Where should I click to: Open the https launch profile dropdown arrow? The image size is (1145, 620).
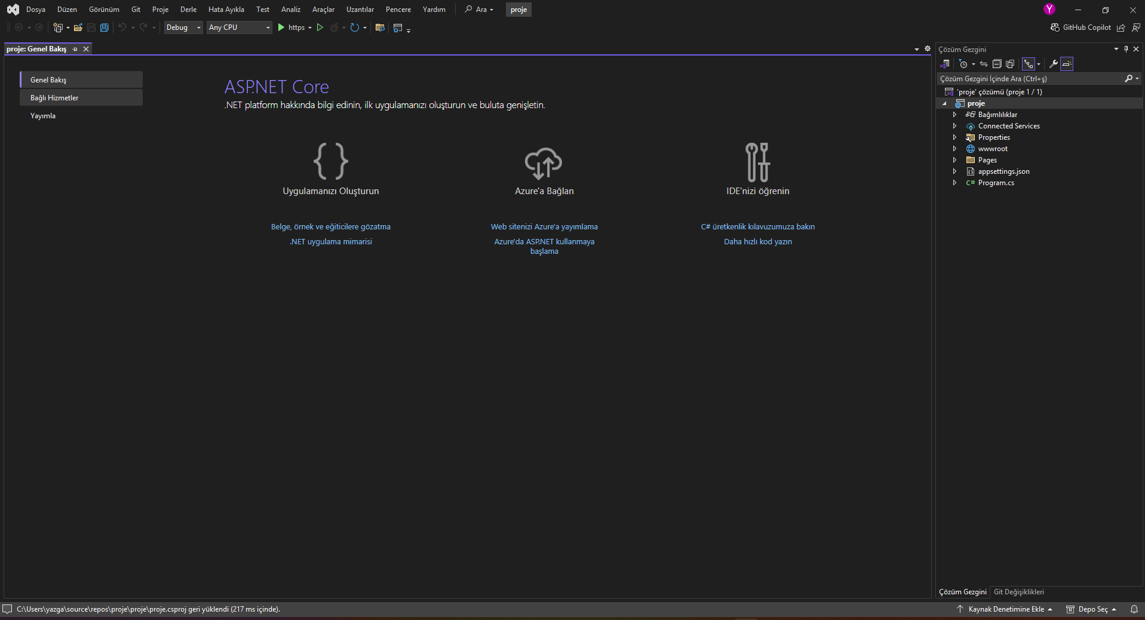tap(310, 27)
